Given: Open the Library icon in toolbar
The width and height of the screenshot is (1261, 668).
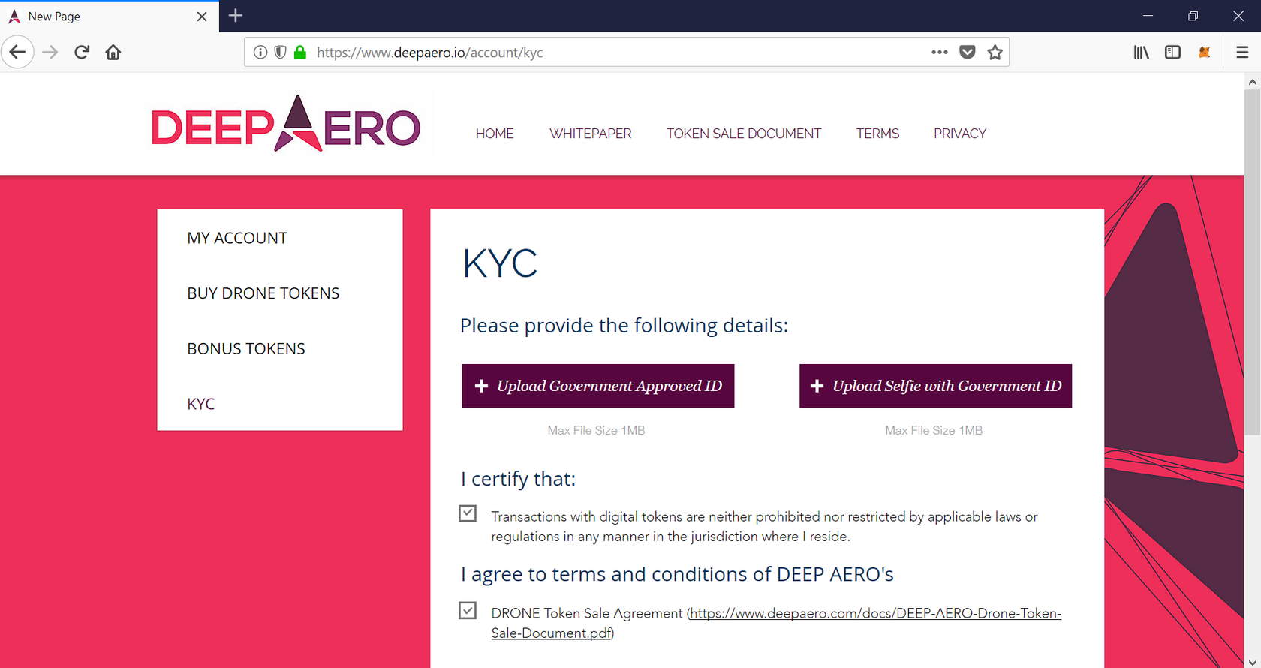Looking at the screenshot, I should (x=1141, y=53).
